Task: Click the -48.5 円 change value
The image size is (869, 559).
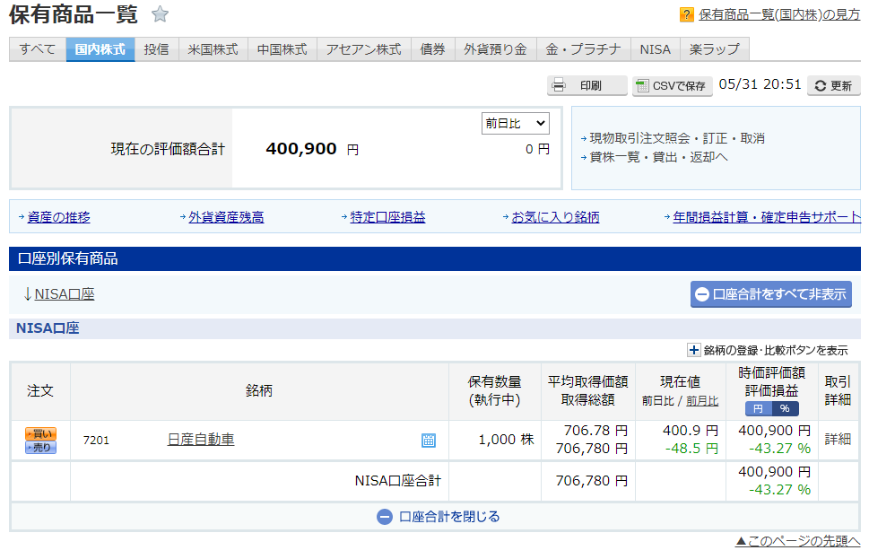Action: point(691,449)
